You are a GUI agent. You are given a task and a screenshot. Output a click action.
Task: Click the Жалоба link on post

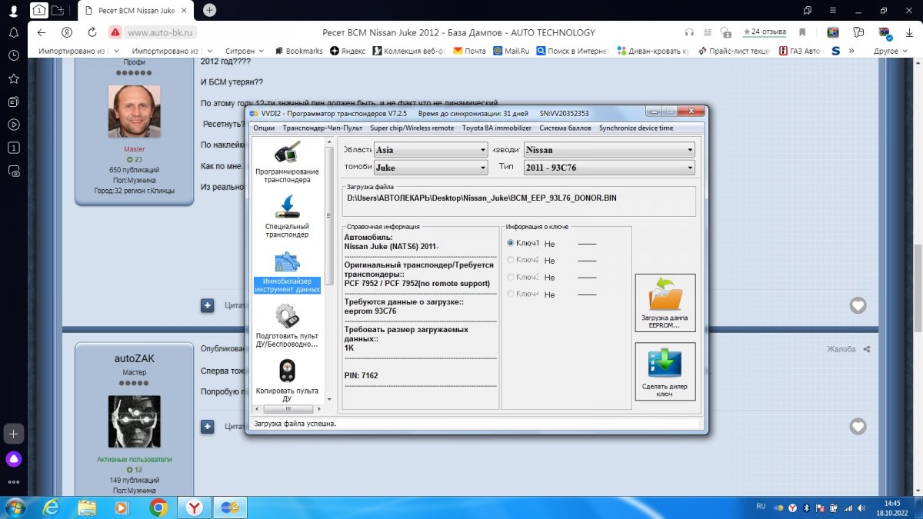841,349
